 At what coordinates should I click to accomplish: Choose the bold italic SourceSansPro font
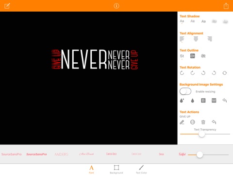[36, 154]
